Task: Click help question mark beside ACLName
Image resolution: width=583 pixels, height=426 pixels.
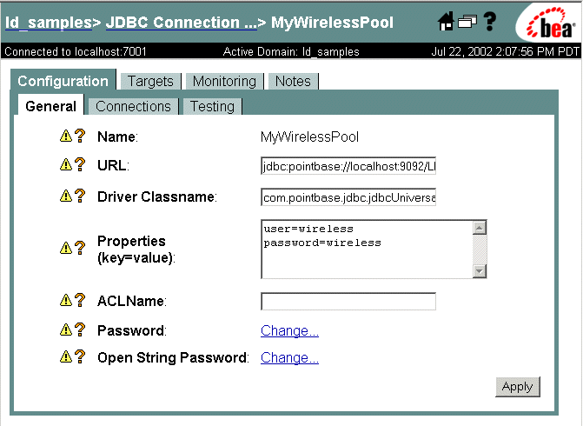Action: [x=80, y=300]
